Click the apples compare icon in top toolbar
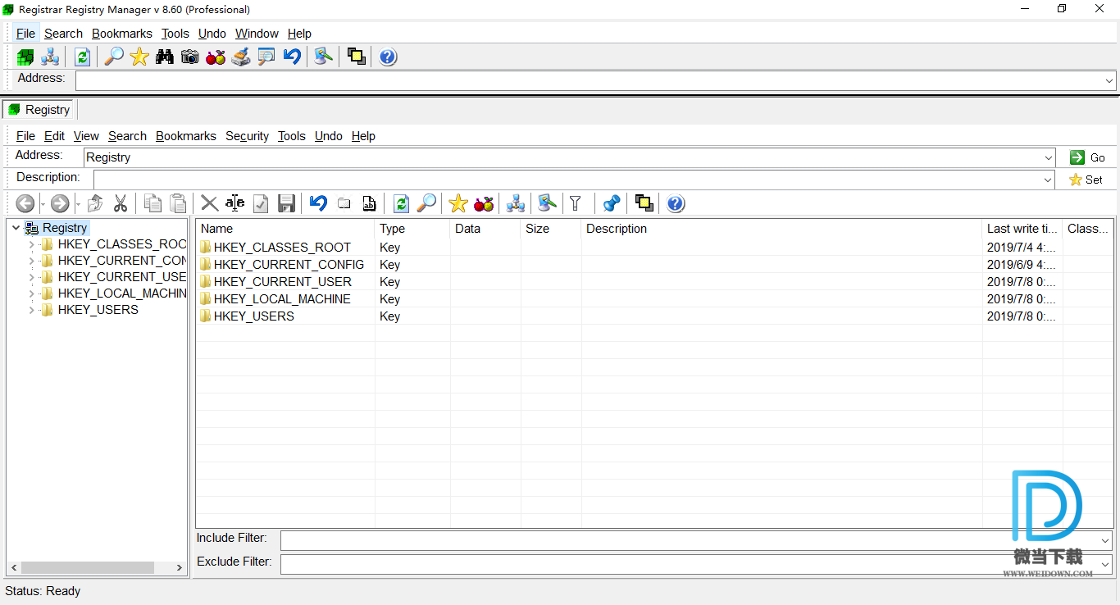This screenshot has height=605, width=1120. (216, 57)
